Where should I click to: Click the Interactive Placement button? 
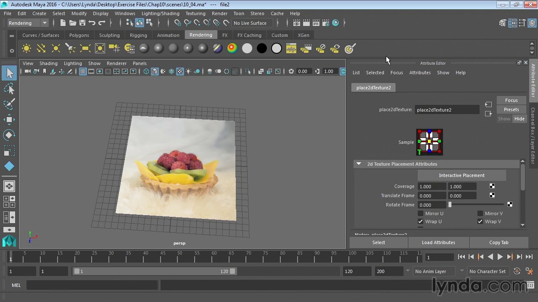point(462,175)
